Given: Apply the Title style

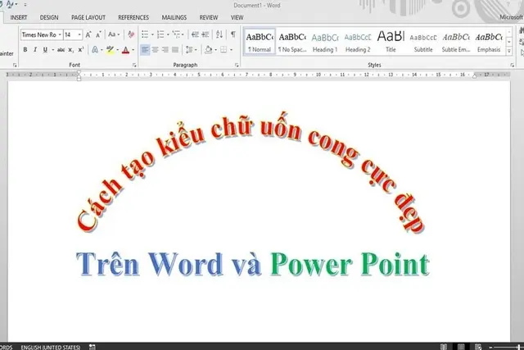Looking at the screenshot, I should click(x=391, y=42).
